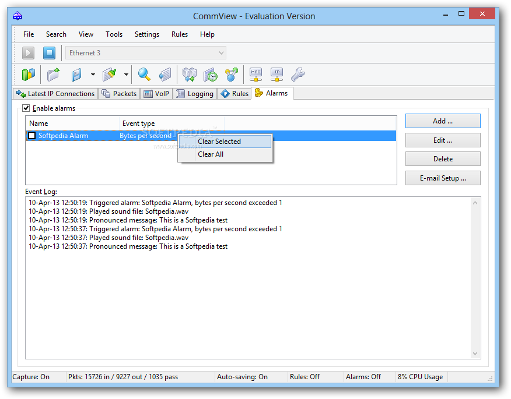Open the Rules menu
Image resolution: width=511 pixels, height=399 pixels.
pos(180,34)
